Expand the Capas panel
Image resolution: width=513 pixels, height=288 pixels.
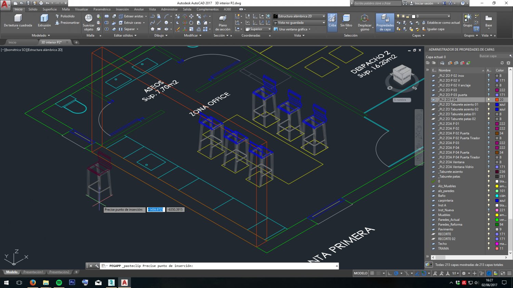[418, 35]
